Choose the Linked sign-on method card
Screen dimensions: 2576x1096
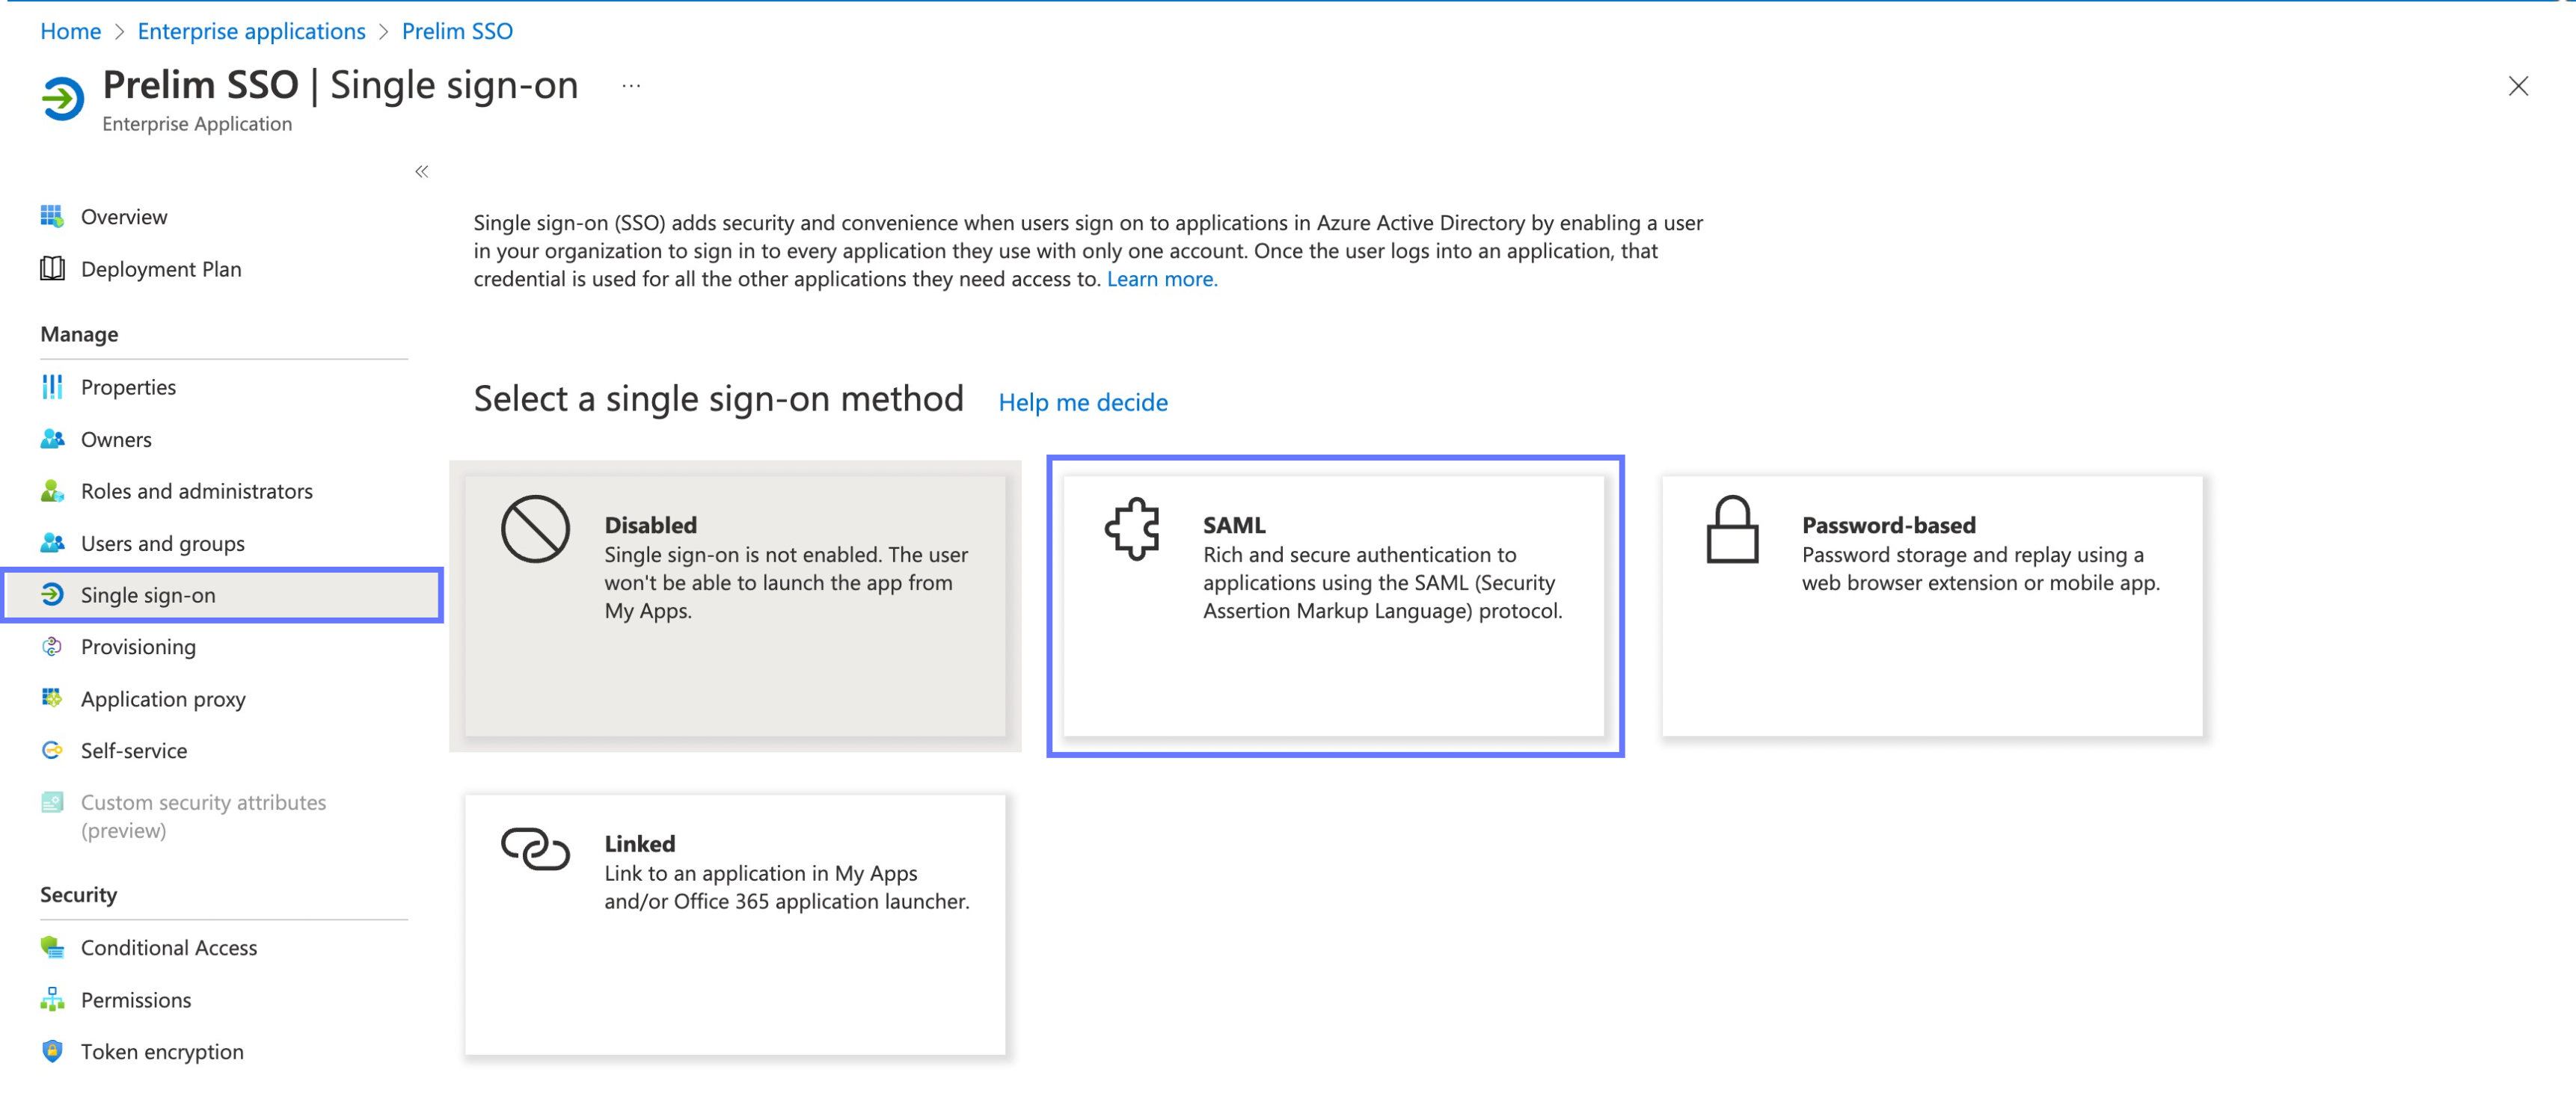pyautogui.click(x=735, y=924)
